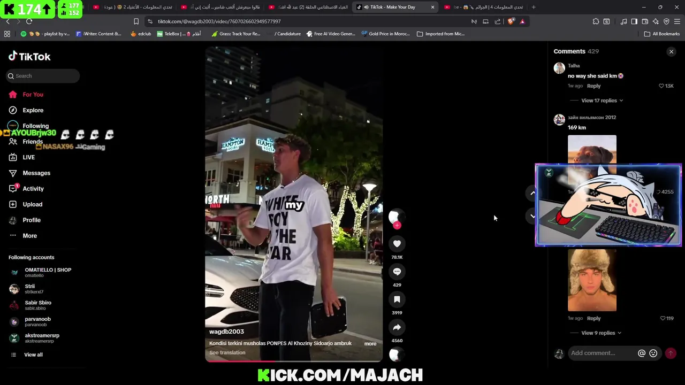
Task: Click the address bar bookmark icon
Action: (x=136, y=21)
